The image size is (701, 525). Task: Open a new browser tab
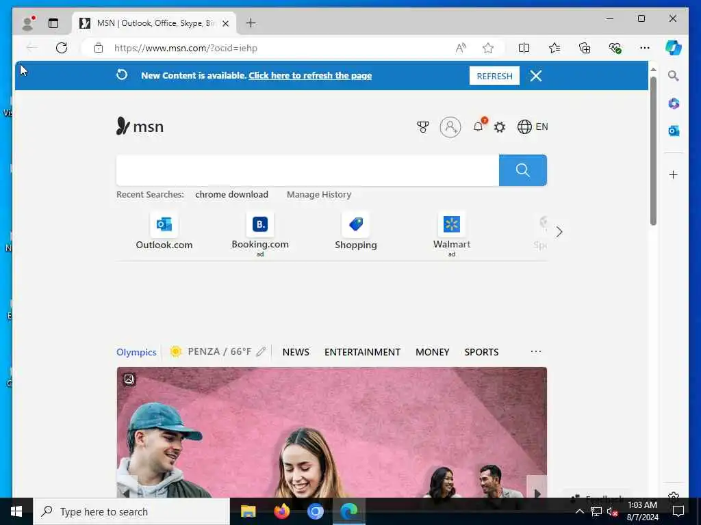(251, 23)
